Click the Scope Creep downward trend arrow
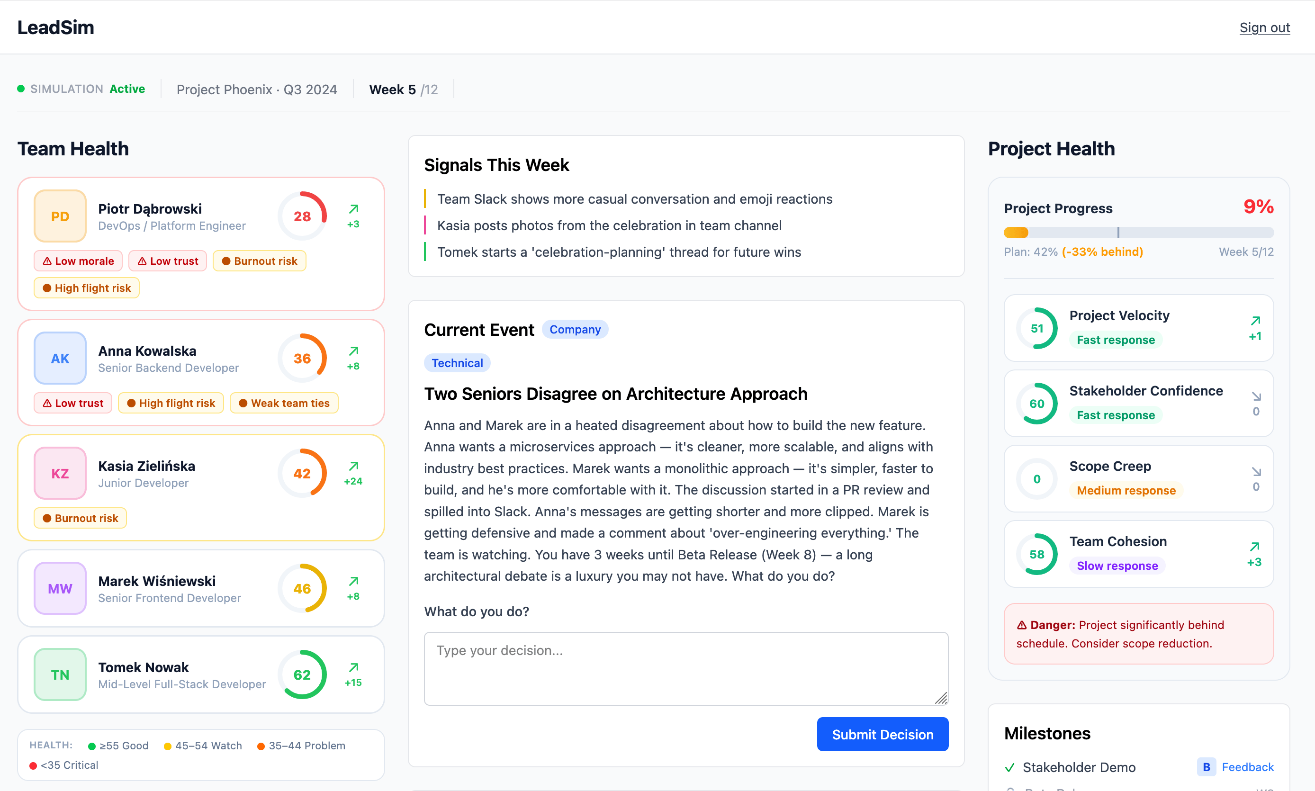The width and height of the screenshot is (1315, 791). click(1256, 472)
